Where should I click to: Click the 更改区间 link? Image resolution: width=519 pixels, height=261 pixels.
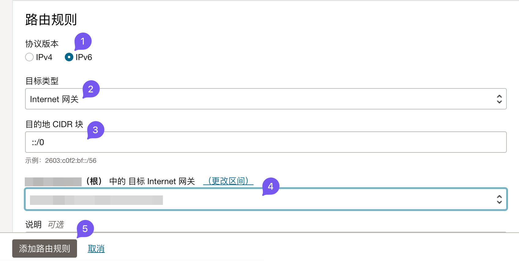(x=228, y=181)
